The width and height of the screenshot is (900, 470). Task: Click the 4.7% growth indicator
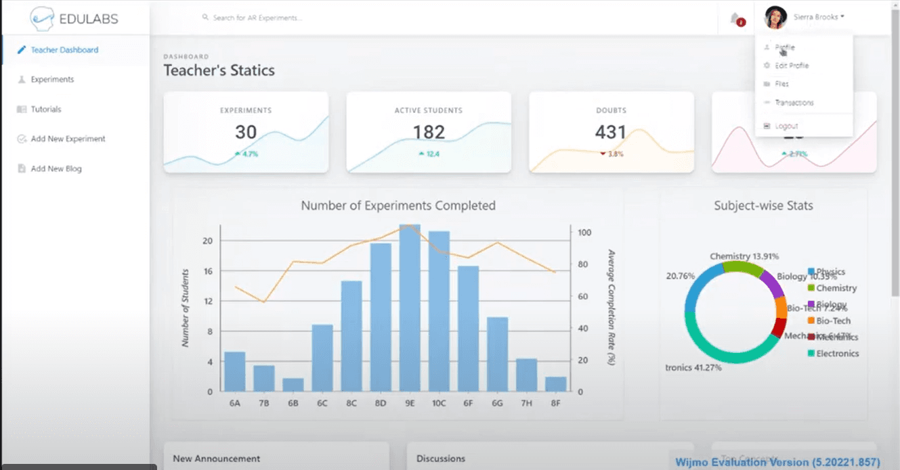(x=246, y=154)
